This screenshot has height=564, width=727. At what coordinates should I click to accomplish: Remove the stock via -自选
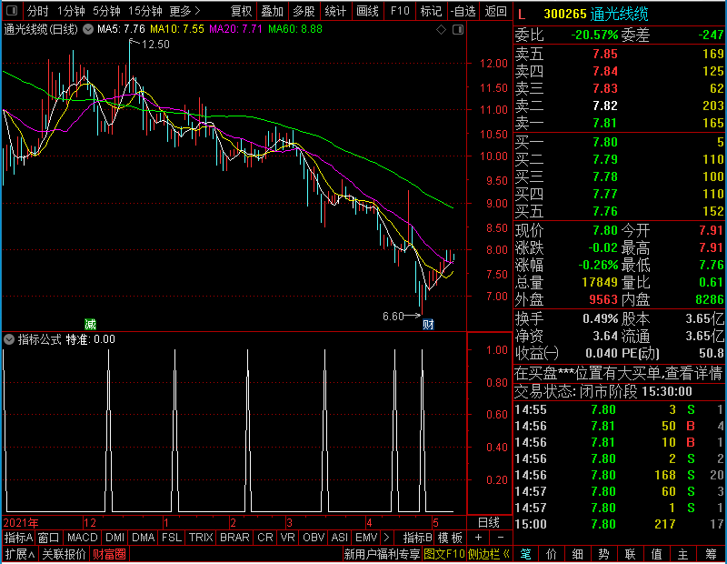coord(463,11)
